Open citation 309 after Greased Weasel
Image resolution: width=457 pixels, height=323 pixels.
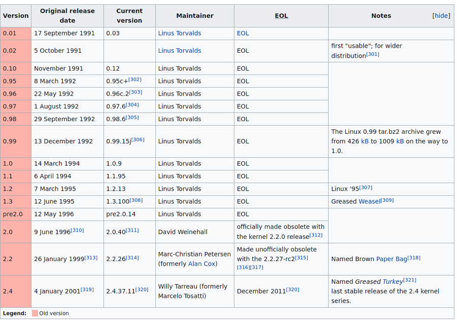[x=387, y=200]
